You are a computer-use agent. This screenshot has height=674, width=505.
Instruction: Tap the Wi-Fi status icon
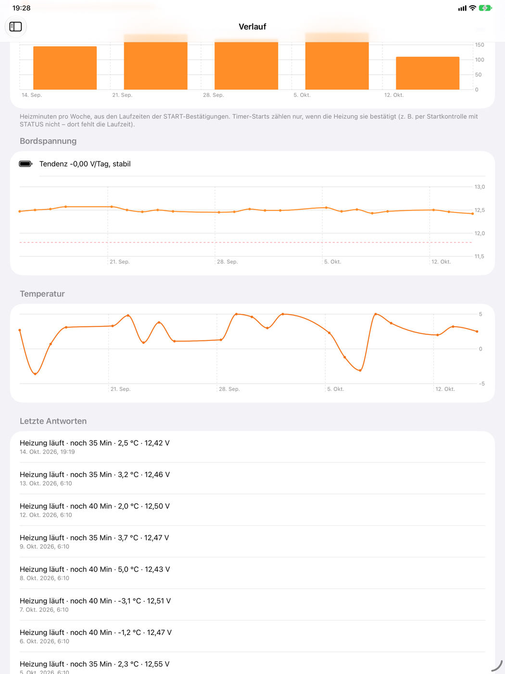(473, 8)
